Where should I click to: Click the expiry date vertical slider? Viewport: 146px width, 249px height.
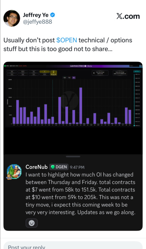click(x=134, y=100)
